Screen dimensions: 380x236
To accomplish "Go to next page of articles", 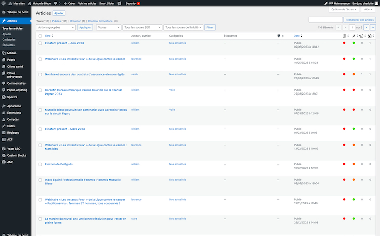I will point(367,27).
